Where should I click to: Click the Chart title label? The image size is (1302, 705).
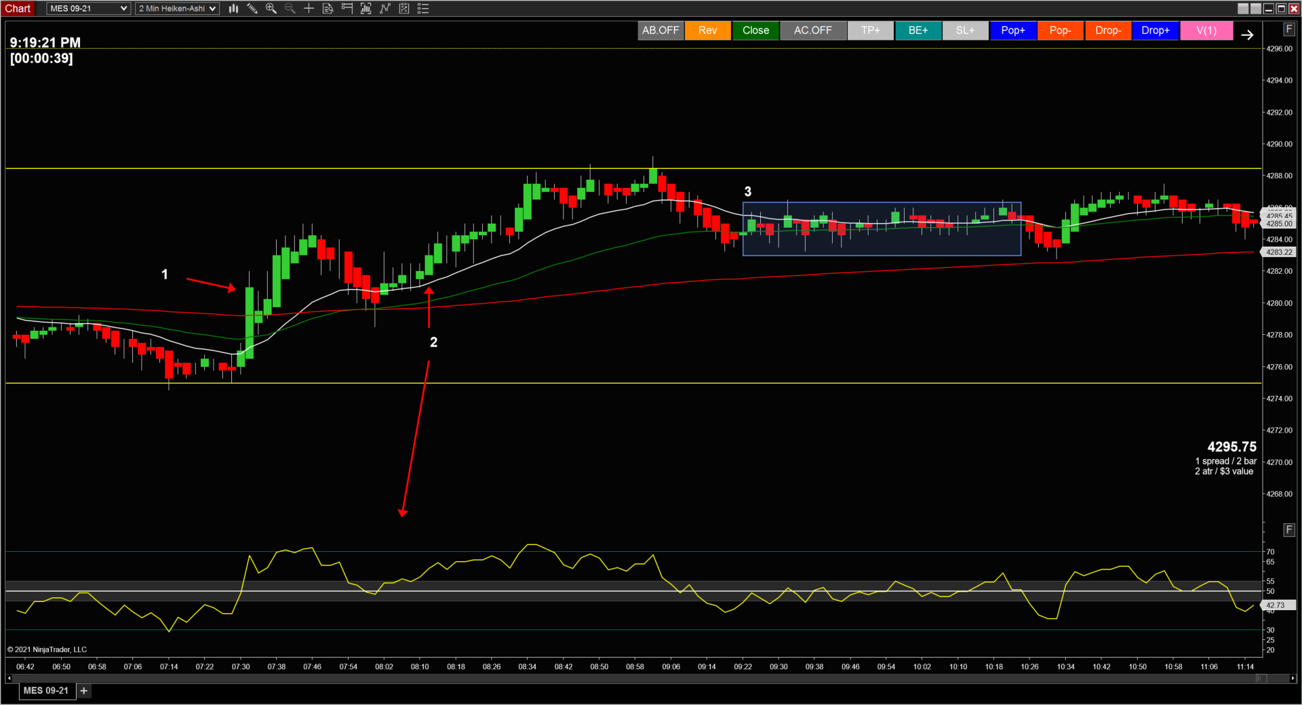[18, 9]
